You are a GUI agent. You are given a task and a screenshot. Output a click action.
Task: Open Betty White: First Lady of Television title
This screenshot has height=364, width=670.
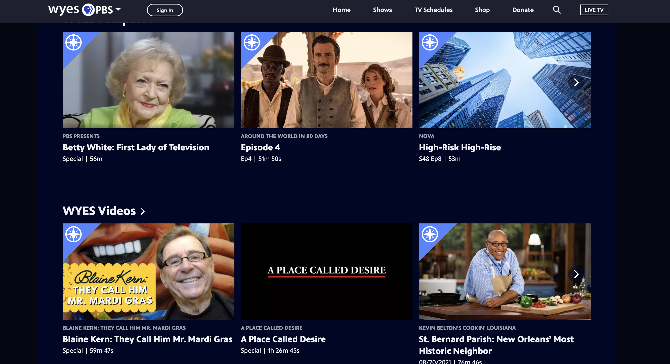tap(136, 147)
